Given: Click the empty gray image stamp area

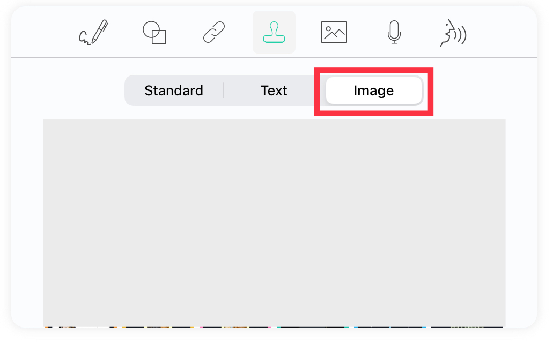Looking at the screenshot, I should click(274, 223).
